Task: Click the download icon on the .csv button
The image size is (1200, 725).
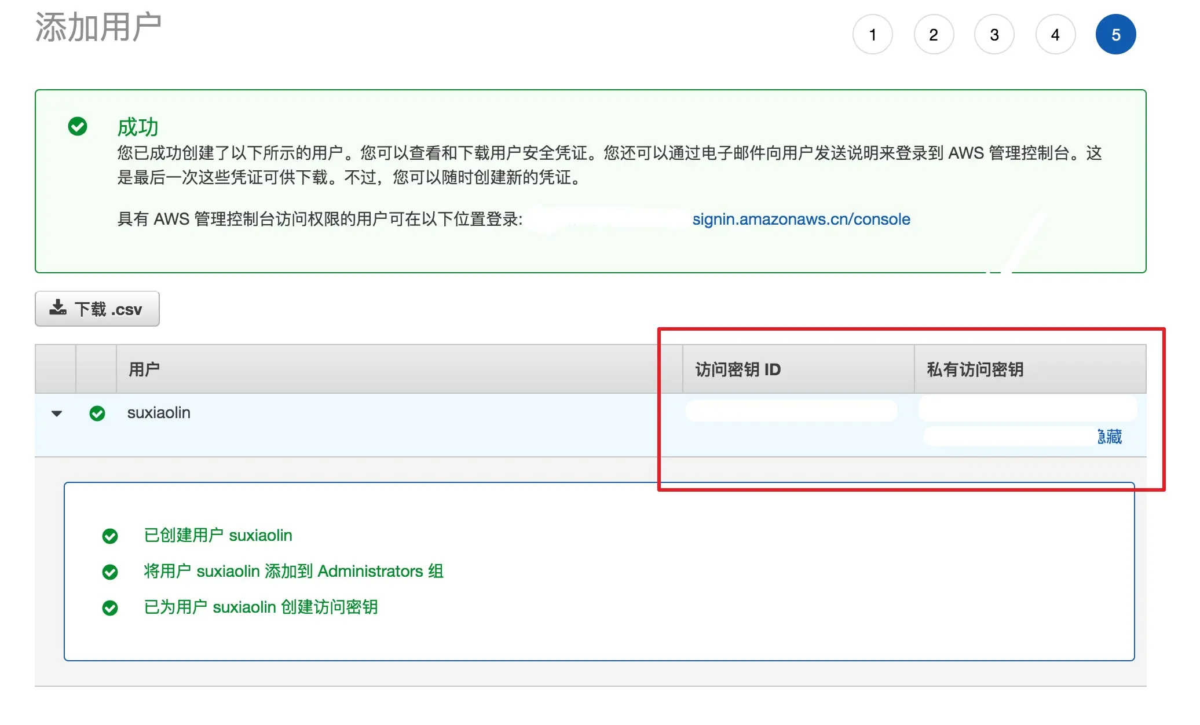Action: (x=58, y=307)
